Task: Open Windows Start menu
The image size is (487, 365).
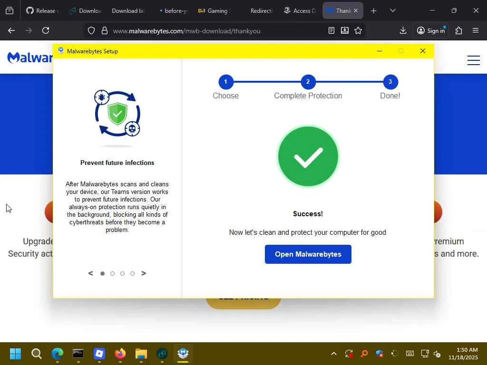Action: tap(16, 354)
